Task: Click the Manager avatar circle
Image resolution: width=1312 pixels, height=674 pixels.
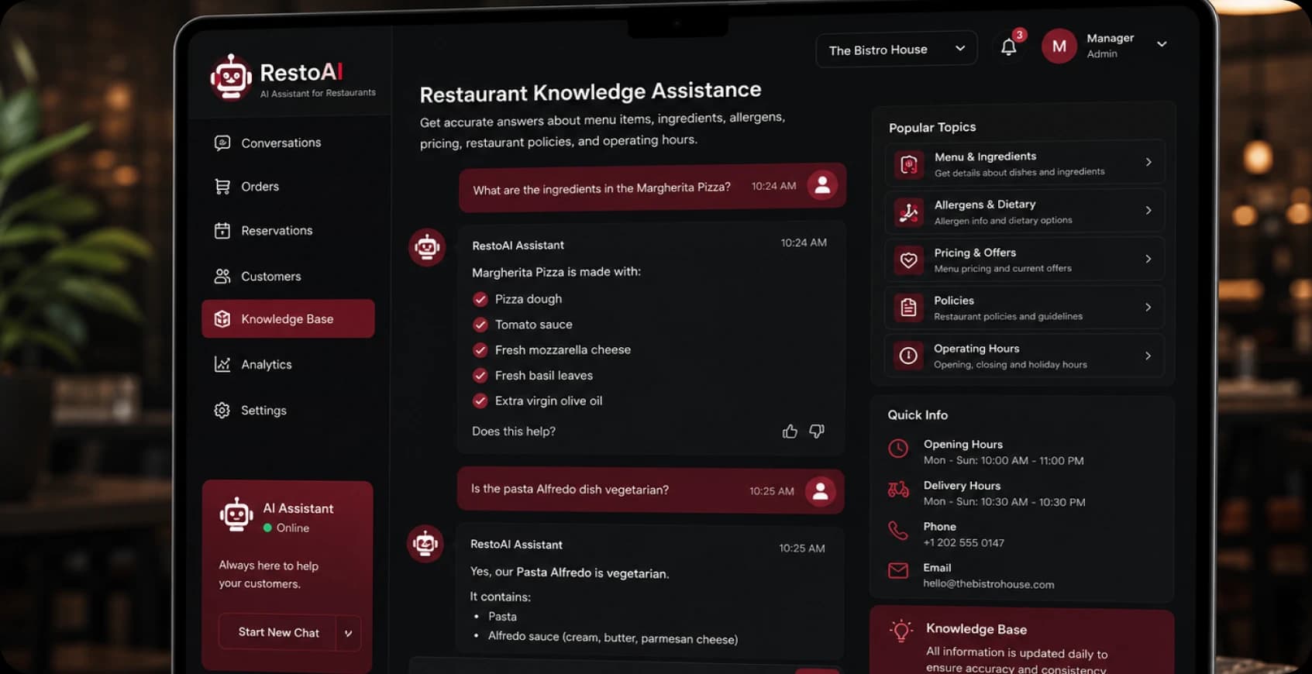Action: 1059,46
